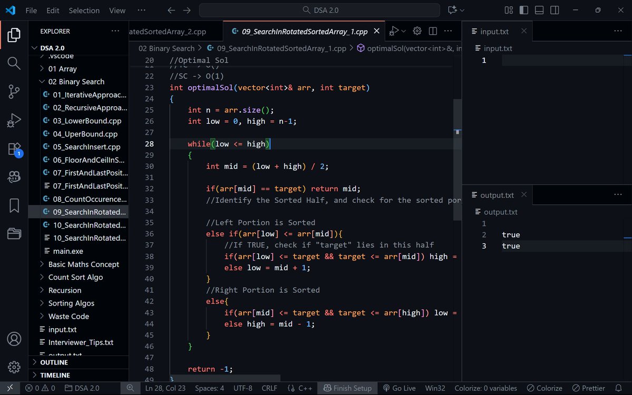The width and height of the screenshot is (632, 395).
Task: Open Explorer panel more actions ellipsis
Action: point(115,31)
